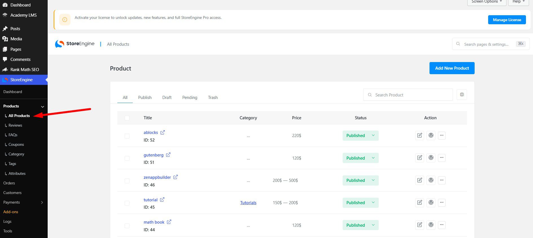Open Reviews in the Products submenu
Viewport: 533px width, 238px height.
coord(15,125)
